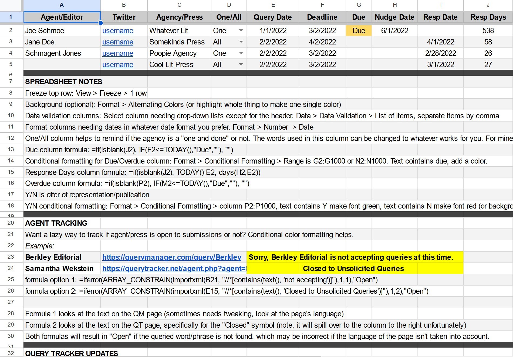Select the 4/2/2022 deadline cell
This screenshot has height=357, width=513.
pos(322,42)
